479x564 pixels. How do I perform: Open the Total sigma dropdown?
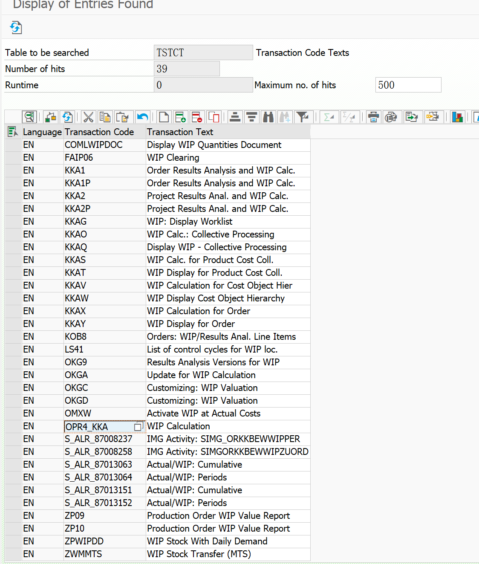[x=329, y=117]
